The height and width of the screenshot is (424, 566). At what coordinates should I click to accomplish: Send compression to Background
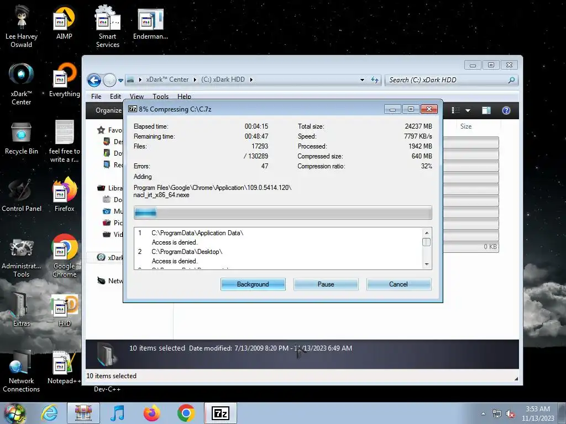[253, 284]
